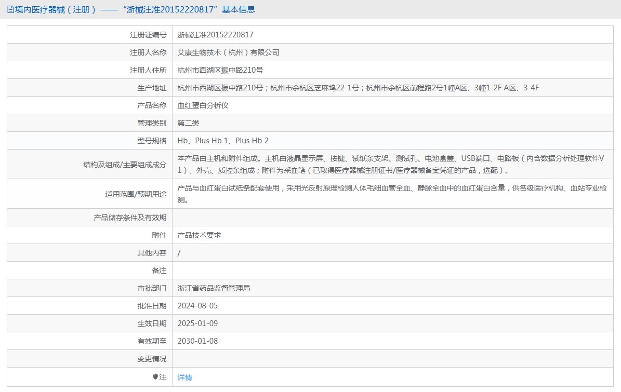Viewport: 621px width, 392px height.
Task: Click the 产品储存条件及有效期 row label
Action: click(x=130, y=218)
